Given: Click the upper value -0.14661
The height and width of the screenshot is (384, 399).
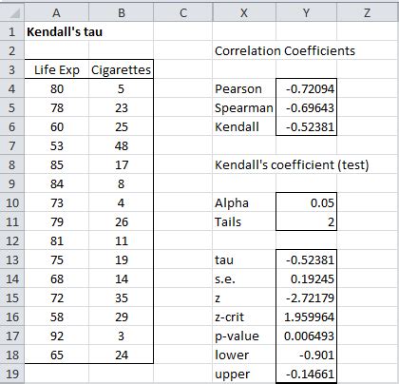Looking at the screenshot, I should pos(306,374).
